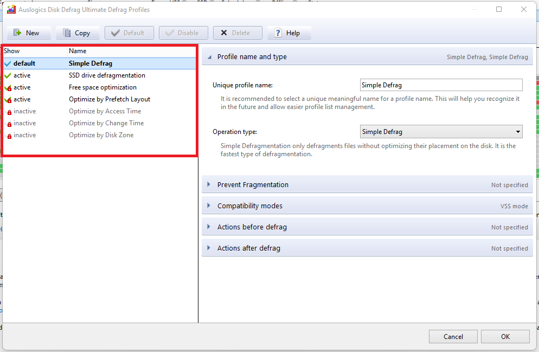
Task: Open Help for defrag profiles
Action: (289, 33)
